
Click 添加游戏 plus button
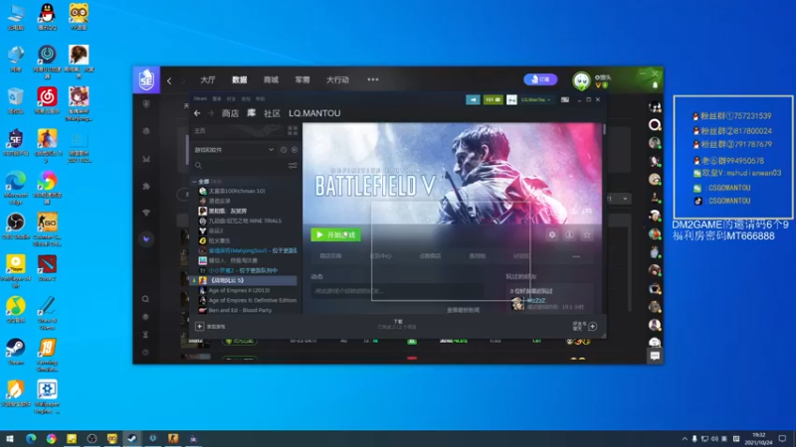[200, 327]
